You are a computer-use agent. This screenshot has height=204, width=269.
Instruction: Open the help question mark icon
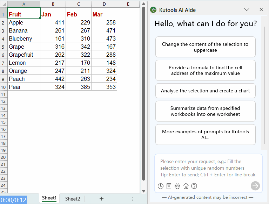pos(194,186)
